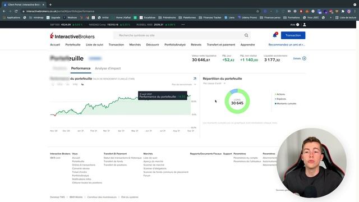This screenshot has width=359, height=202.
Task: Open the benchmark dropdown above chart
Action: click(x=184, y=85)
